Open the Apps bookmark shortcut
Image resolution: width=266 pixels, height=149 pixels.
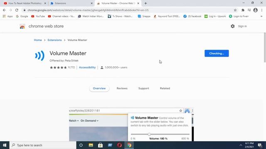coord(8,16)
